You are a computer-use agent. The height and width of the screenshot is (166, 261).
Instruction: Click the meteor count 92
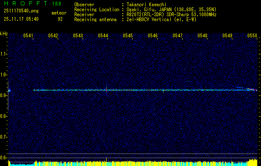[60, 19]
